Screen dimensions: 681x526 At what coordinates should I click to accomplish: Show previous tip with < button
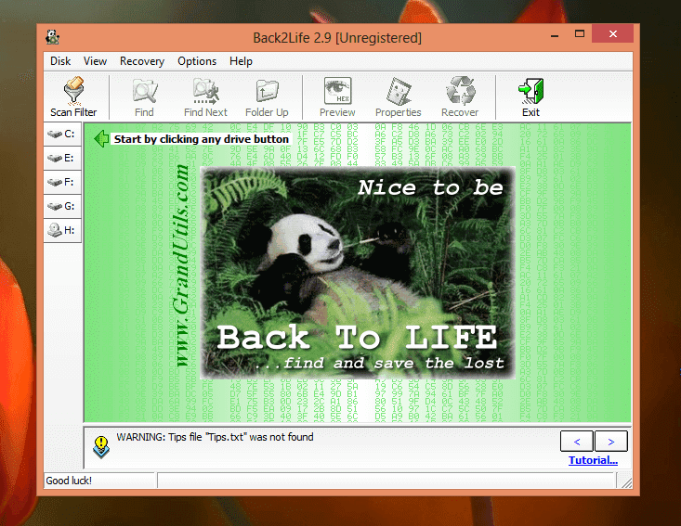(x=577, y=442)
